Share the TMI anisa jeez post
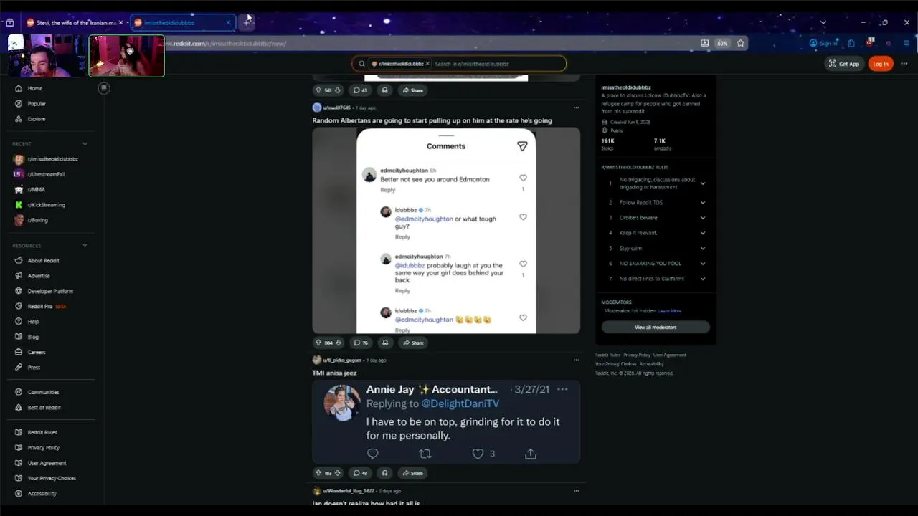 413,473
